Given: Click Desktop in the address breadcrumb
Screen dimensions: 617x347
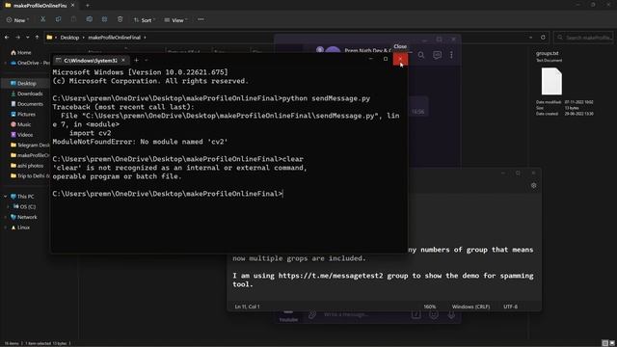Looking at the screenshot, I should (69, 38).
